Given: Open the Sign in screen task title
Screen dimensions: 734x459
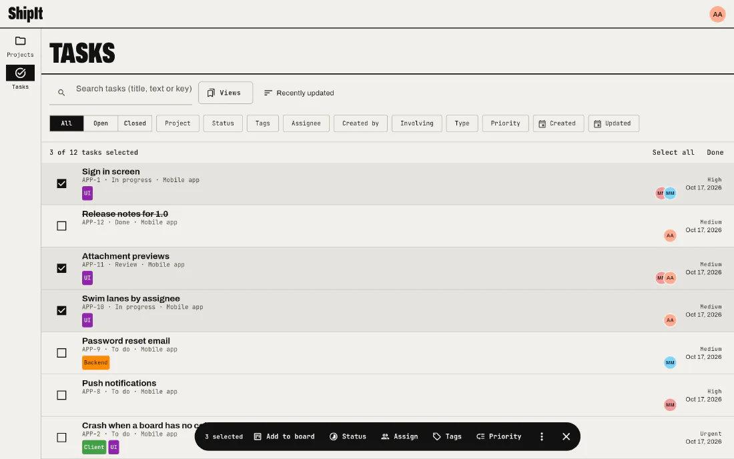Looking at the screenshot, I should click(x=111, y=171).
